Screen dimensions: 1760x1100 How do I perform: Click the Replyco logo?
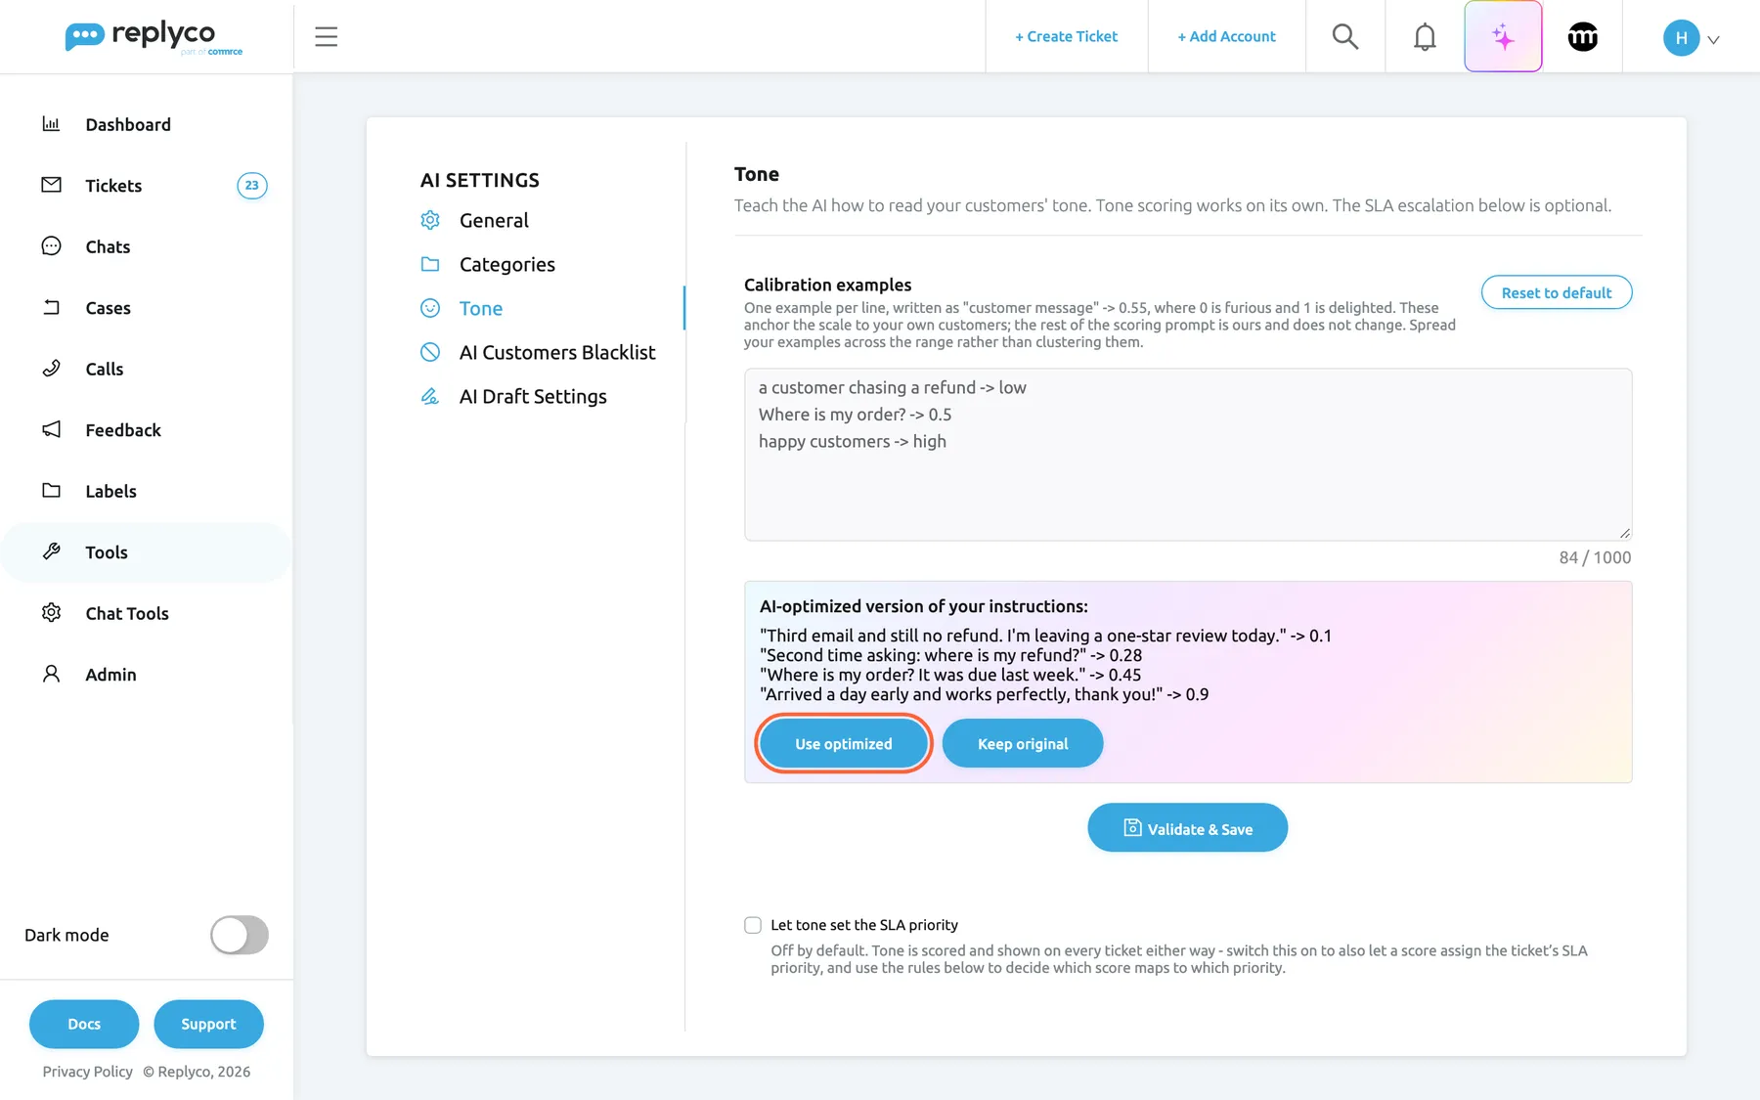coord(154,37)
